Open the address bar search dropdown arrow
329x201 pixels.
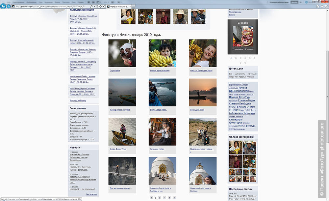pyautogui.click(x=94, y=6)
